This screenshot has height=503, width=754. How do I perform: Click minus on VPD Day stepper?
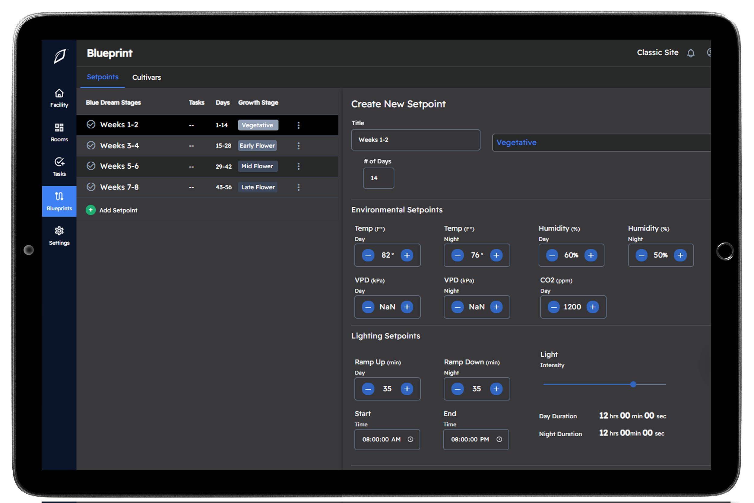368,307
